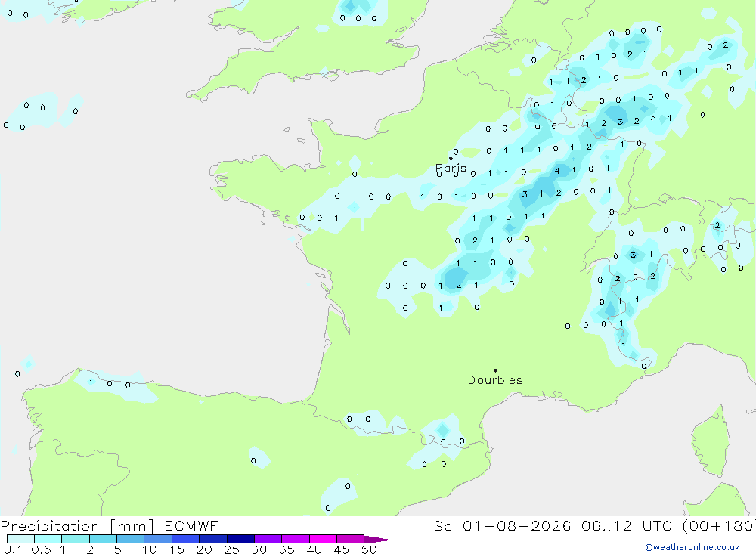Pick the 45–50 mm legend color swatch
The width and height of the screenshot is (756, 554).
point(351,539)
